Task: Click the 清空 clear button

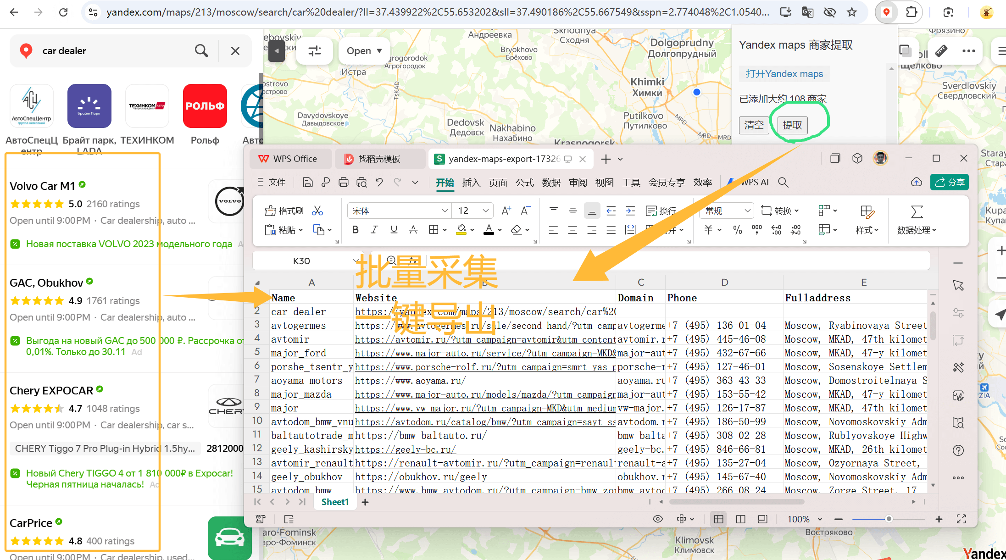Action: coord(754,125)
